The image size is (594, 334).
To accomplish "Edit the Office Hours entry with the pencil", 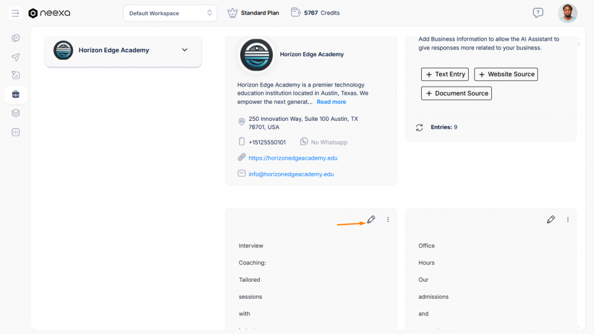I will pyautogui.click(x=551, y=220).
